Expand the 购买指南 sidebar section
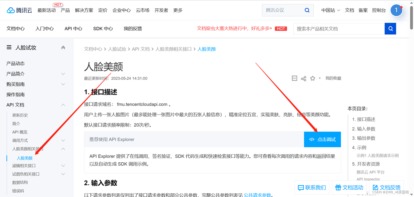Screen dimensions: 414x197 63,84
